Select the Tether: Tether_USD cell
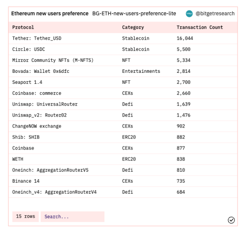 [37, 38]
